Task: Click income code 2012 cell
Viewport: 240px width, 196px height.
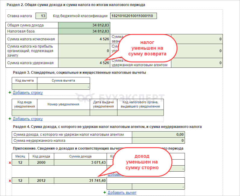Action: [41, 181]
